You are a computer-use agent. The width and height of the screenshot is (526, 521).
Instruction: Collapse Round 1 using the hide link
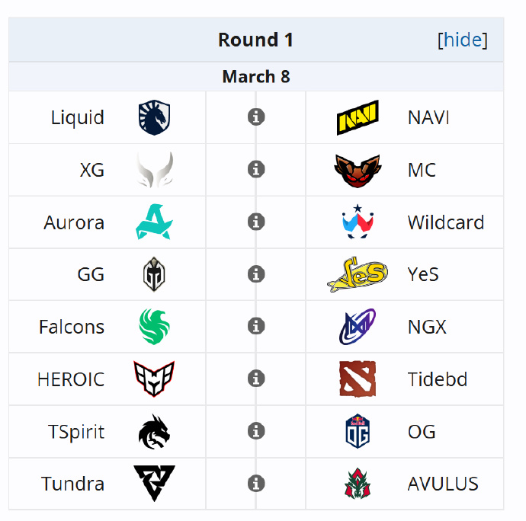pyautogui.click(x=463, y=40)
